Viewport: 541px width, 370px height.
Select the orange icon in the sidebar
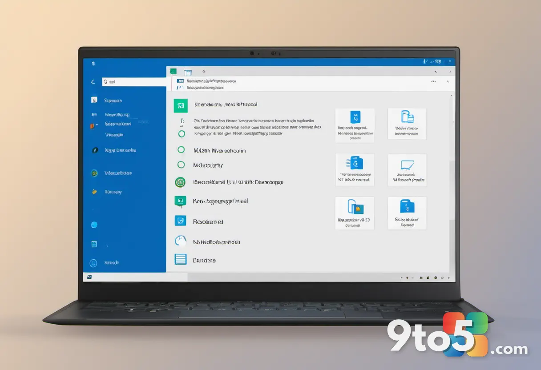tap(93, 126)
